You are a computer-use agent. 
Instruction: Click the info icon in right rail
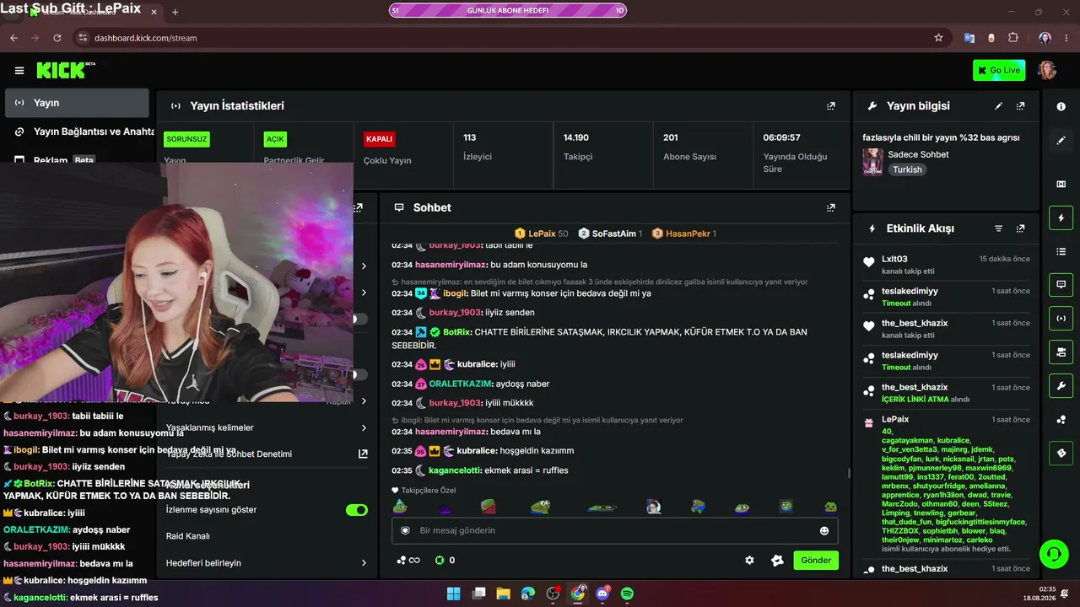(x=1061, y=106)
